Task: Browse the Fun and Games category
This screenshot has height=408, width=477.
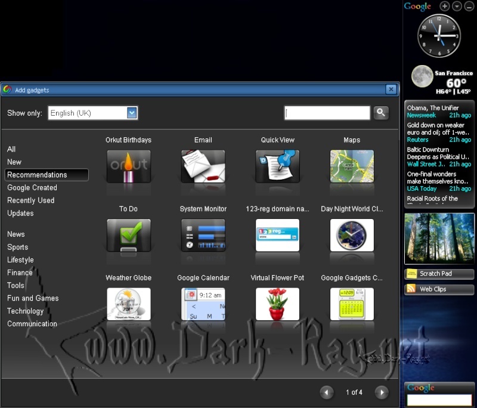Action: click(33, 298)
